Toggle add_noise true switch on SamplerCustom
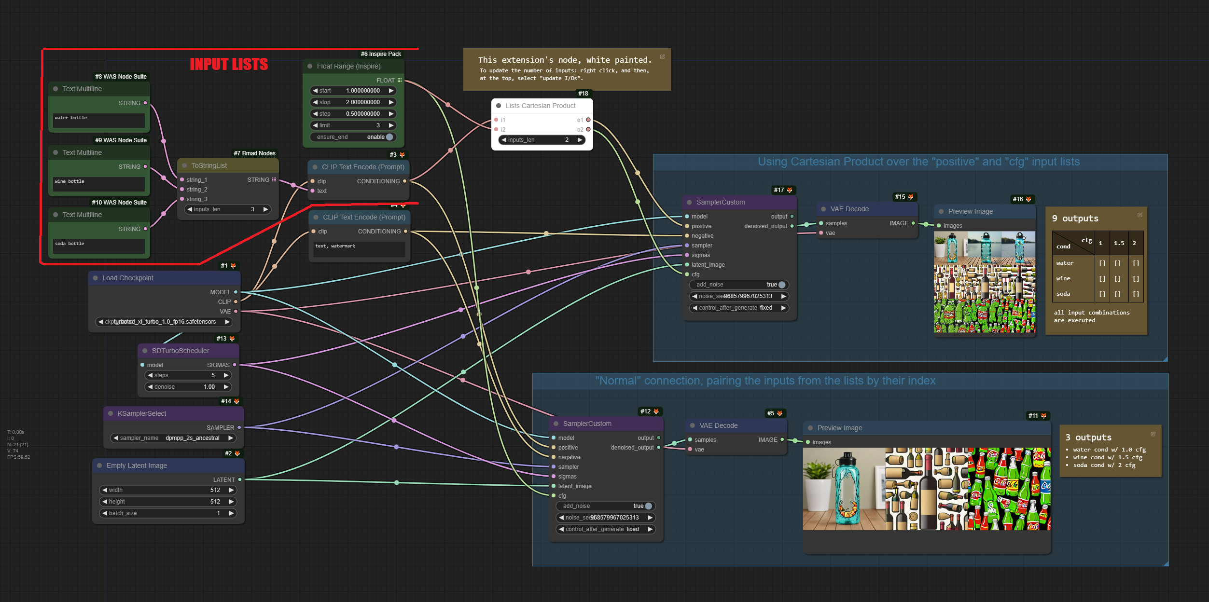This screenshot has height=602, width=1209. coord(781,284)
